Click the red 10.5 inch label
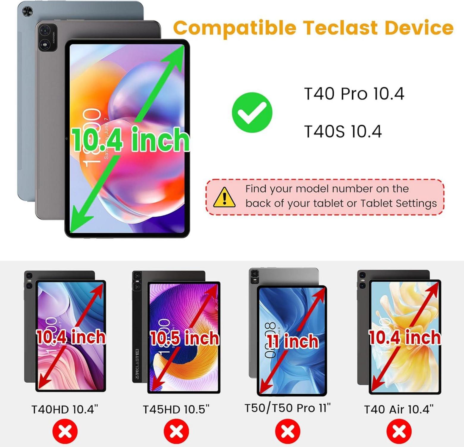464x447 pixels. [184, 338]
